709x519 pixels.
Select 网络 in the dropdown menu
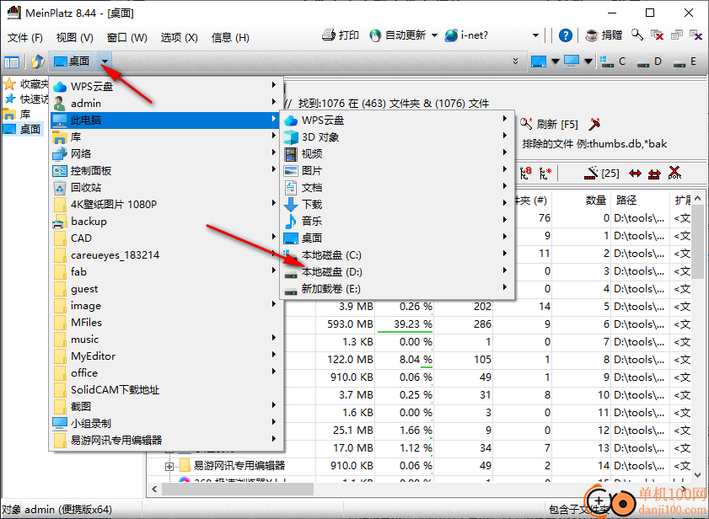click(x=166, y=153)
